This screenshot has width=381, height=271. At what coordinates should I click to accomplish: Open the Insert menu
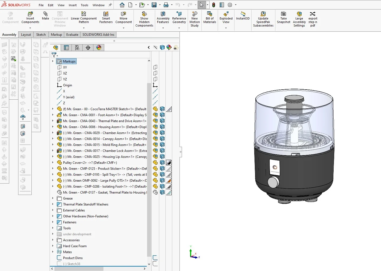point(73,5)
